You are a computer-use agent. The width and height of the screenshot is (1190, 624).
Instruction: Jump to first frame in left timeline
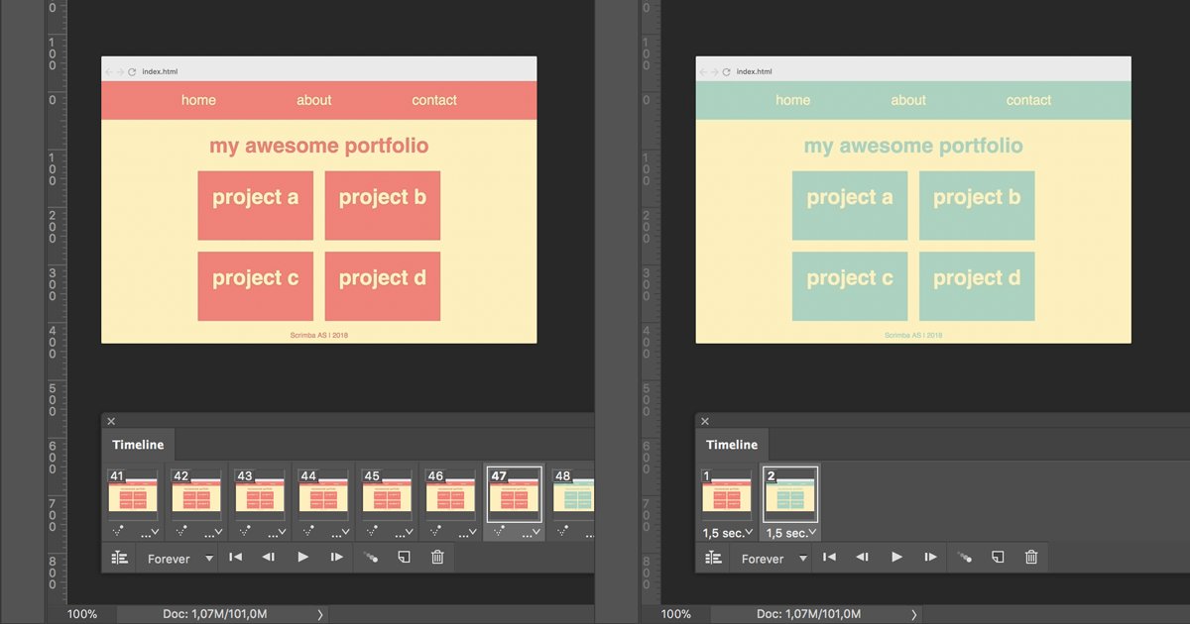[x=235, y=558]
